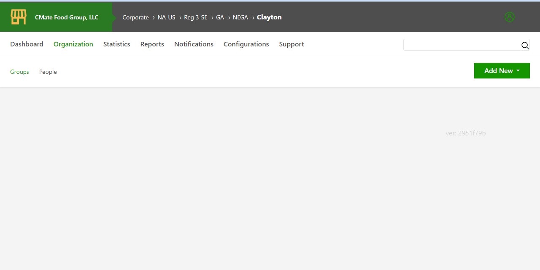The width and height of the screenshot is (540, 270).
Task: Switch to the People tab
Action: point(48,72)
